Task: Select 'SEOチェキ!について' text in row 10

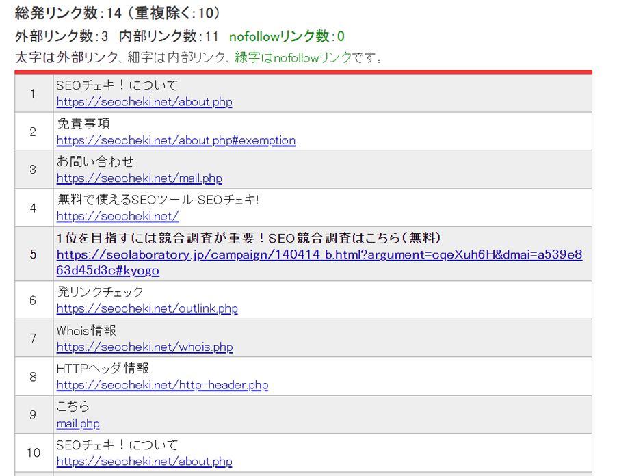Action: point(117,445)
